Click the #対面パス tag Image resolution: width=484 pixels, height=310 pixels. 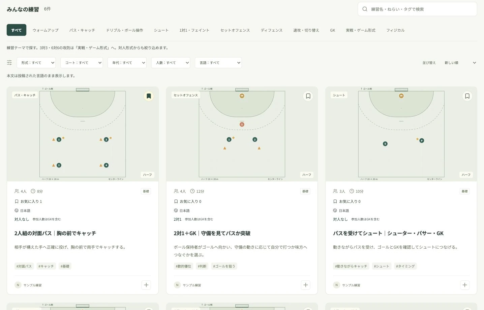(24, 266)
